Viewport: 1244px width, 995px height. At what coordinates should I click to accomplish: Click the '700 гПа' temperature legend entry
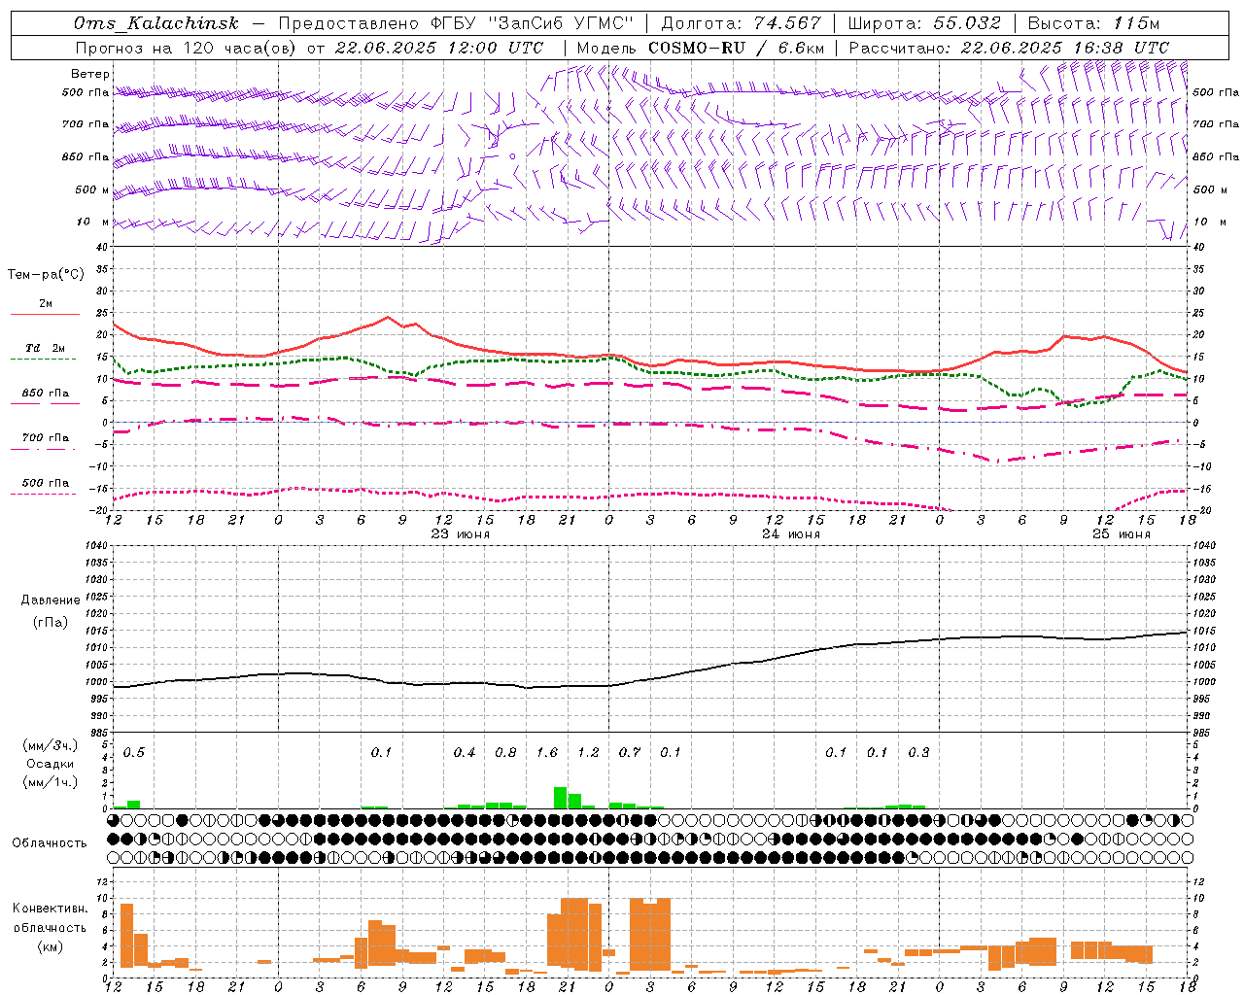pyautogui.click(x=46, y=438)
